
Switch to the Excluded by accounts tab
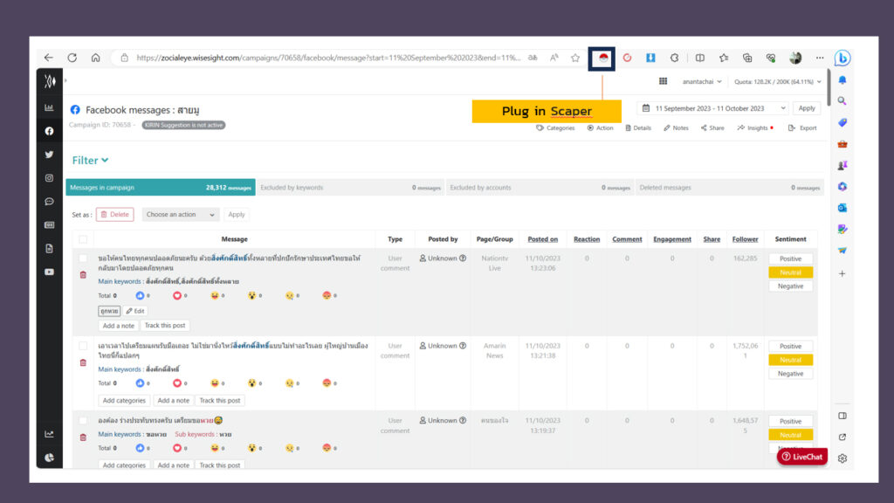tap(540, 188)
